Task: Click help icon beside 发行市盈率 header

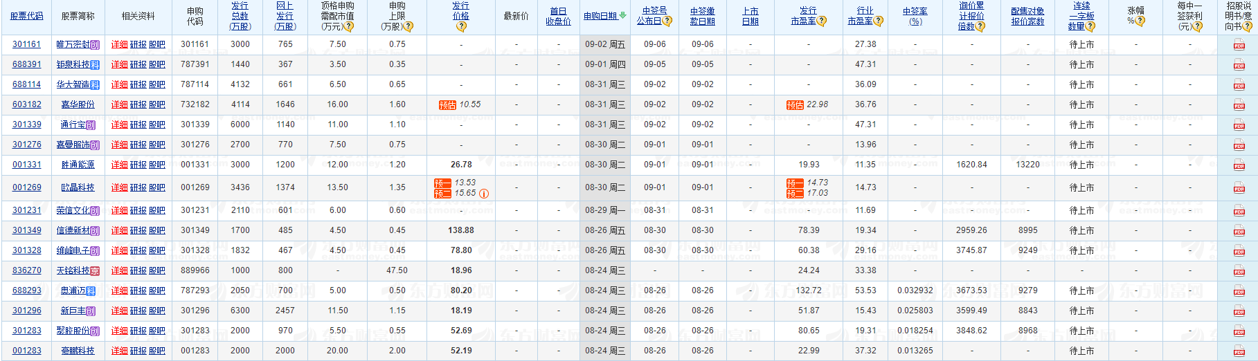Action: [x=822, y=21]
